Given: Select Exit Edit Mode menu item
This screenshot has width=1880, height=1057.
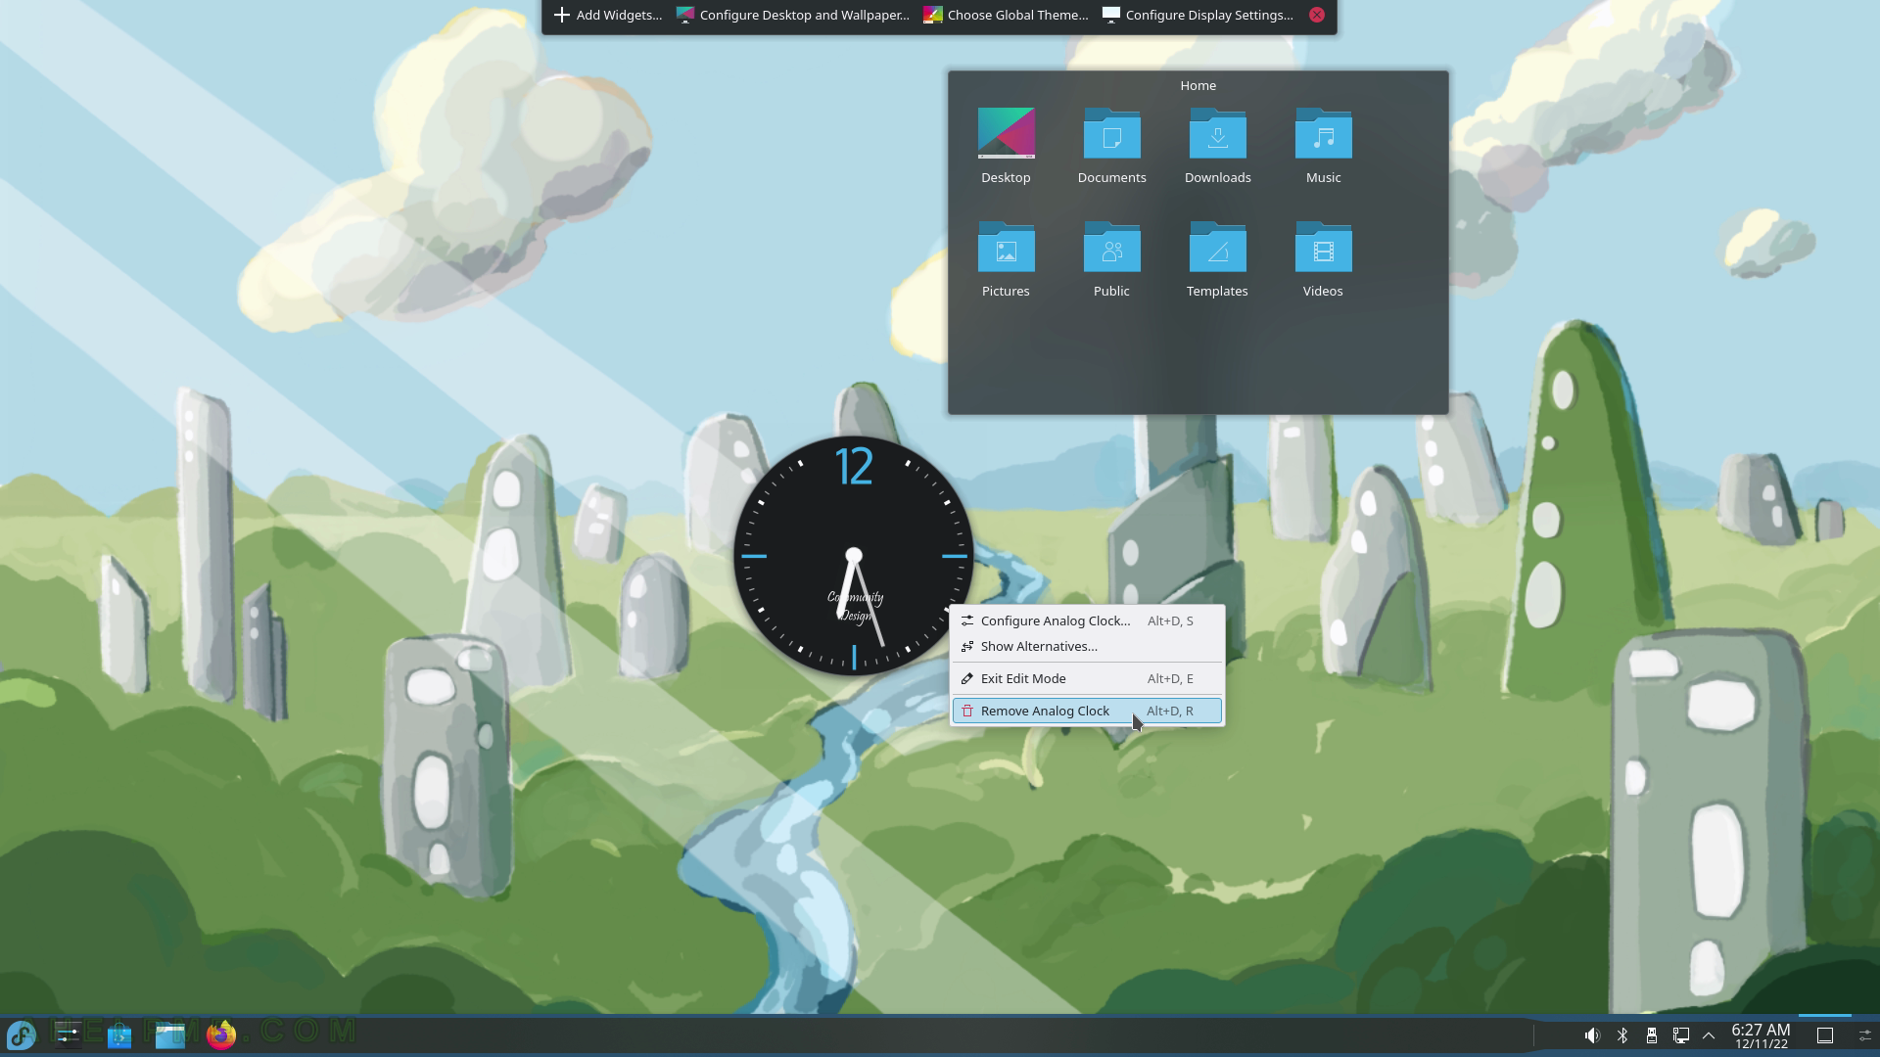Looking at the screenshot, I should pyautogui.click(x=1088, y=678).
